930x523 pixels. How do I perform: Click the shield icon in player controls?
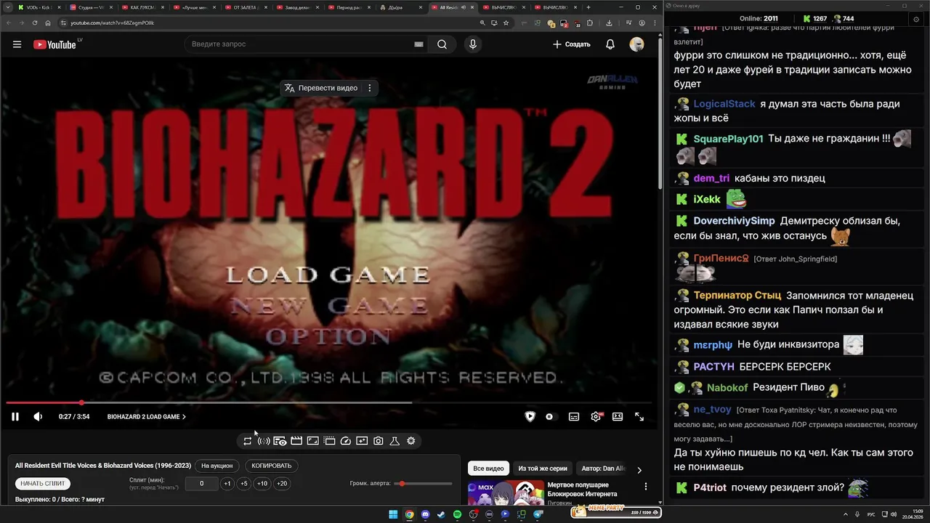(x=530, y=417)
